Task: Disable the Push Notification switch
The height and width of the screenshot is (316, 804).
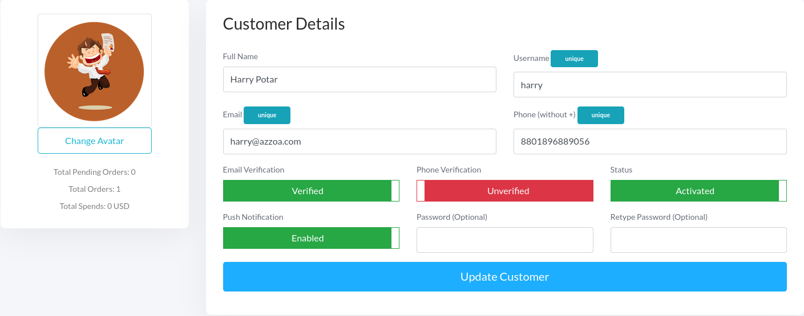Action: (311, 238)
